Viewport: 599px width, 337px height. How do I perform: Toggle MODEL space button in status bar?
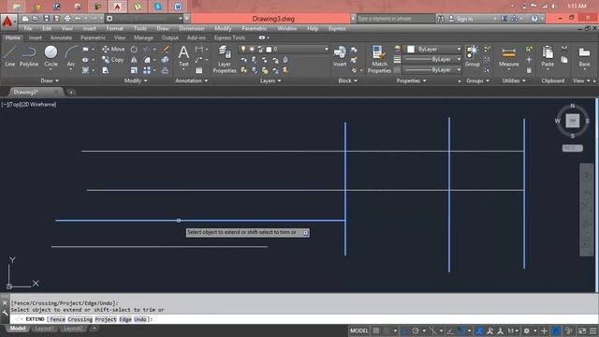(359, 330)
